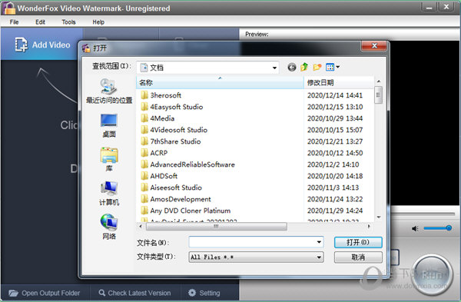Viewport: 461px width, 302px height.
Task: Select the 4Easysoft Studio folder icon
Action: click(144, 107)
